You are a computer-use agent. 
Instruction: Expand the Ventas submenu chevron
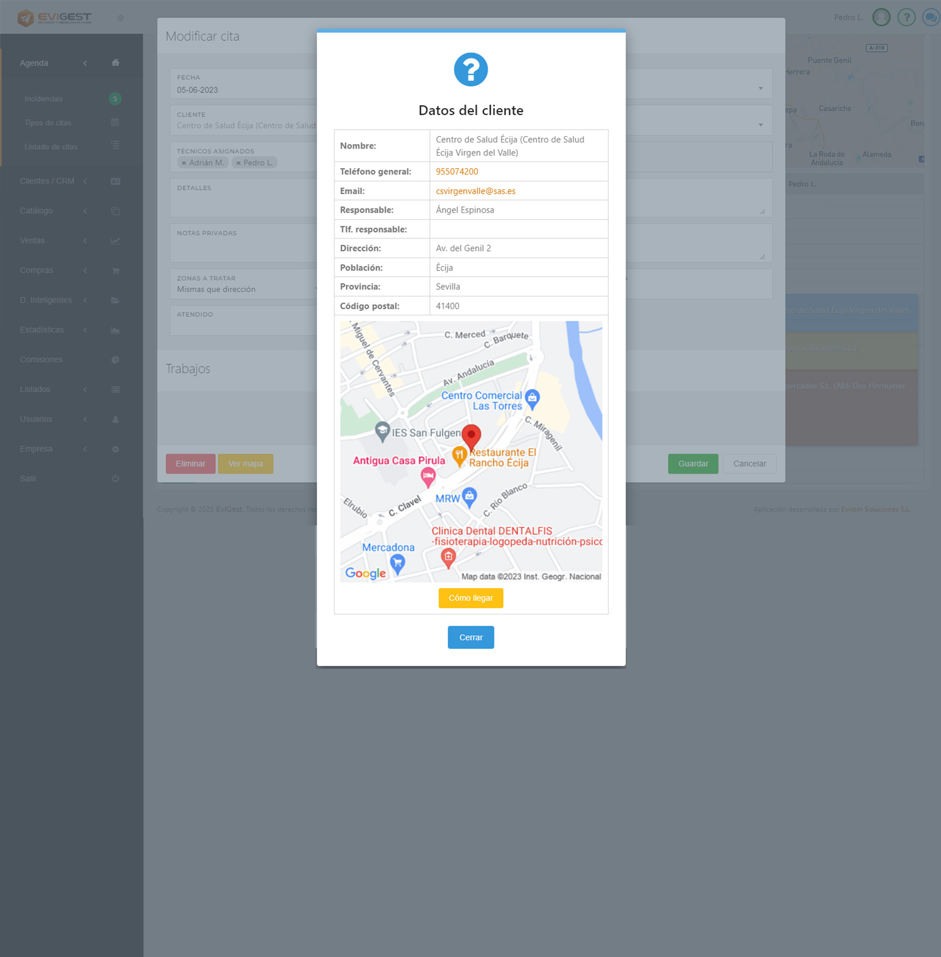85,241
